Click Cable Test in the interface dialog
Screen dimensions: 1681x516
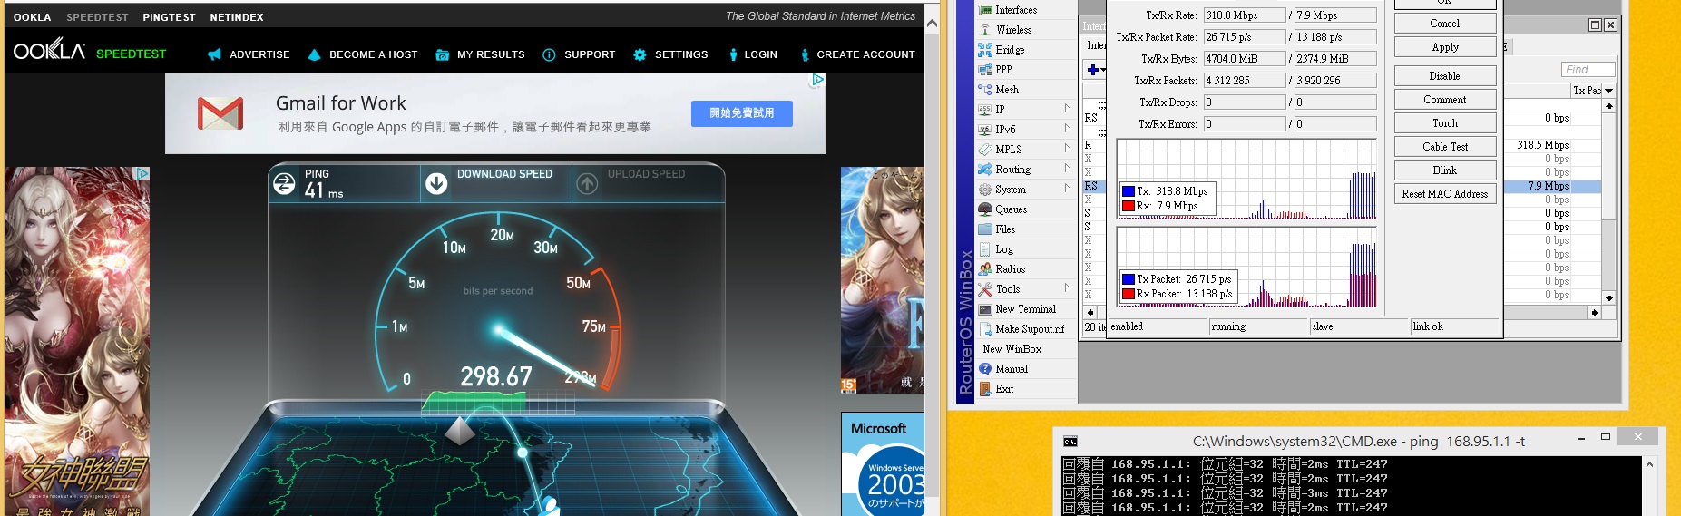click(x=1445, y=147)
